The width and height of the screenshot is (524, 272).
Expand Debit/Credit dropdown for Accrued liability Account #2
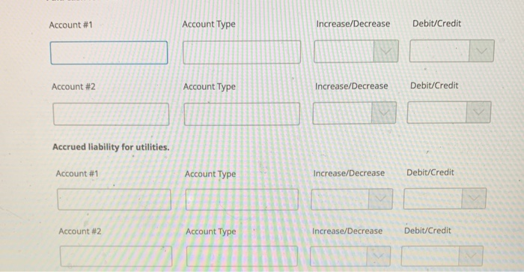coord(442,256)
